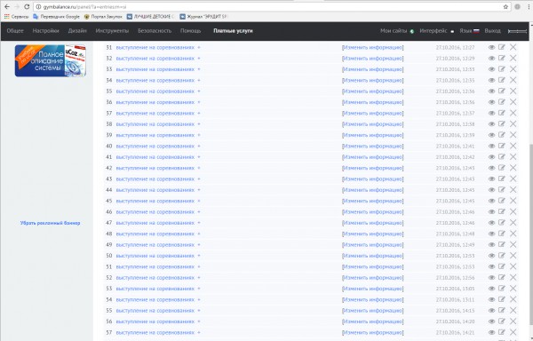Open the Журнал ЭРУДИТ bookmark

pyautogui.click(x=203, y=16)
